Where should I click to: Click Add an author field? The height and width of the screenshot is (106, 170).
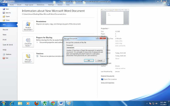(x=120, y=68)
